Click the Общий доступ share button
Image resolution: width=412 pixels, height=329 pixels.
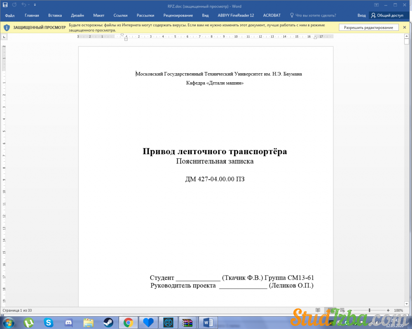[387, 16]
